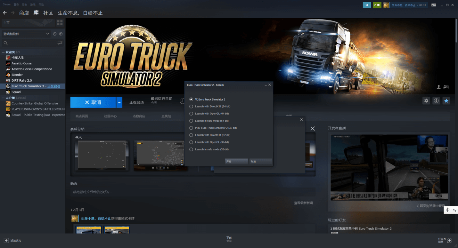Click the ready-to-play filter icon
458x248 pixels.
tap(61, 34)
